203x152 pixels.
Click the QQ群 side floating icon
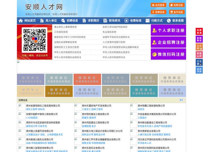(199, 62)
